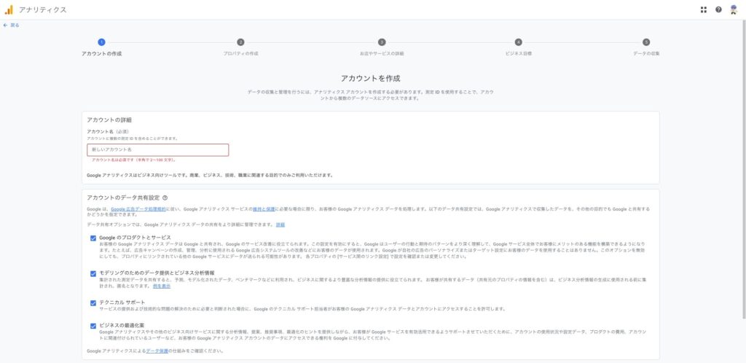The height and width of the screenshot is (363, 746).
Task: Click the Google Analytics logo icon
Action: (9, 9)
